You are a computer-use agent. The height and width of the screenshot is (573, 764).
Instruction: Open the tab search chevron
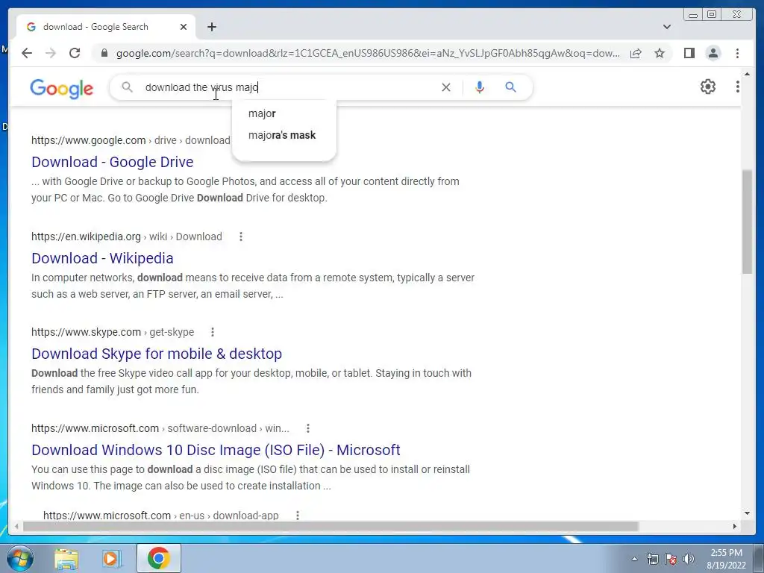(x=666, y=27)
